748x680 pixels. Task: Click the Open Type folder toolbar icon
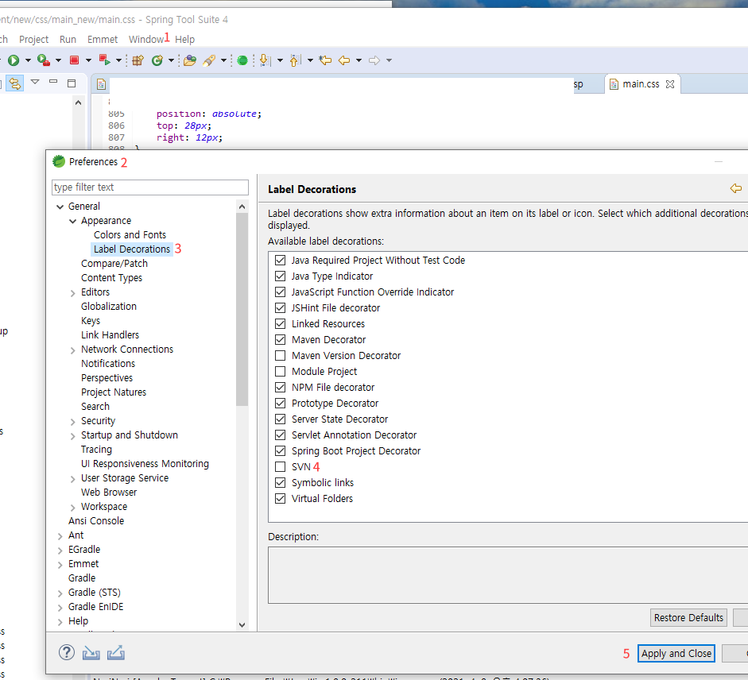190,60
